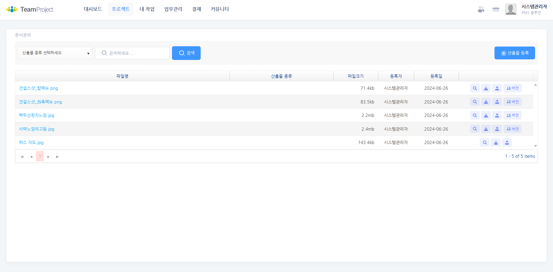Download the 건설스샷_좌측메뉴.png file
The image size is (553, 272).
coord(486,102)
